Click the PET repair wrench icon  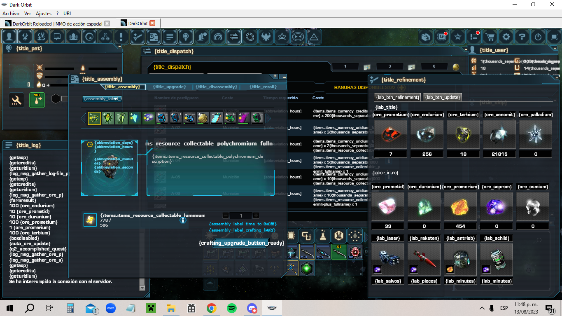tap(16, 100)
